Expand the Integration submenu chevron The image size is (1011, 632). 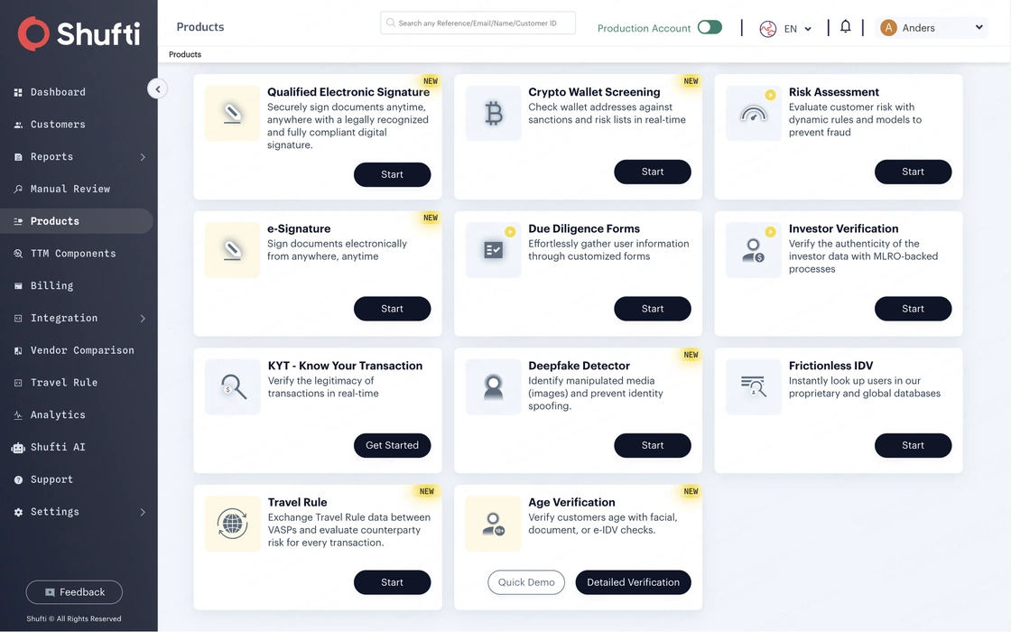(x=143, y=318)
